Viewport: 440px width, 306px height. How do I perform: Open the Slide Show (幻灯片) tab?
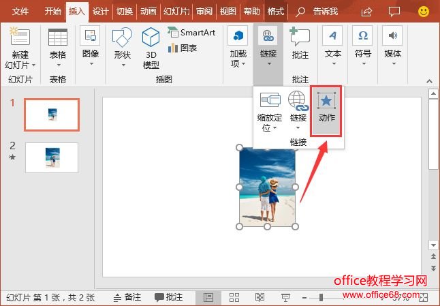click(x=176, y=12)
